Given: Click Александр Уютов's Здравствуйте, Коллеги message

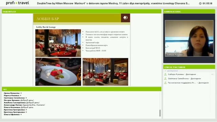Looking at the screenshot, I should click(24, 105).
